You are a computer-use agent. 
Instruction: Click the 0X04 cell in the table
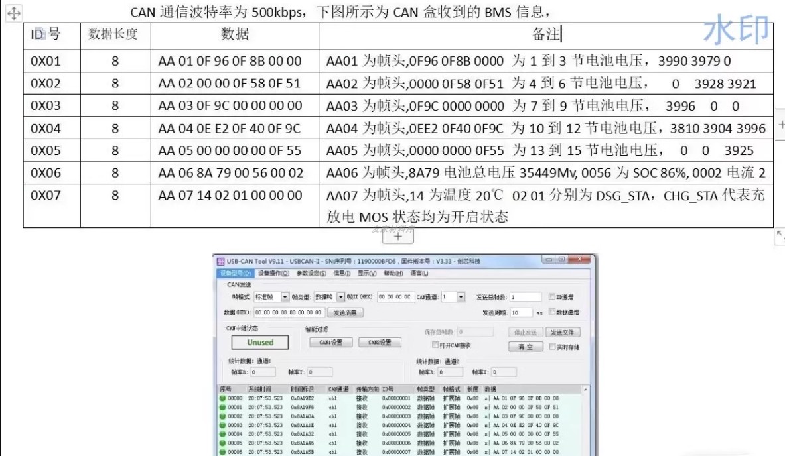pos(52,128)
